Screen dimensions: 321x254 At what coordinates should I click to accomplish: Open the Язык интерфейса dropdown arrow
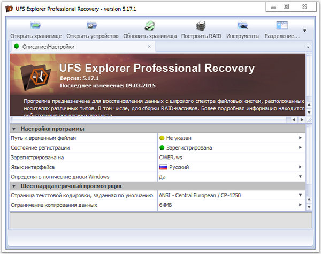pyautogui.click(x=300, y=167)
